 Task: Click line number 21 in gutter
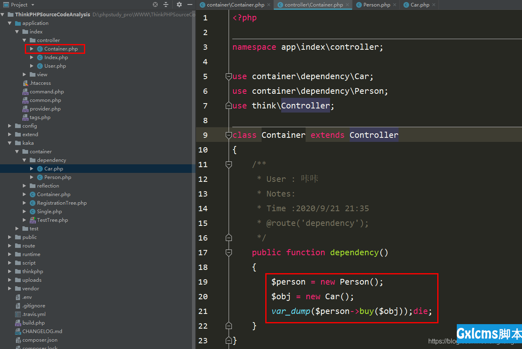tap(203, 311)
